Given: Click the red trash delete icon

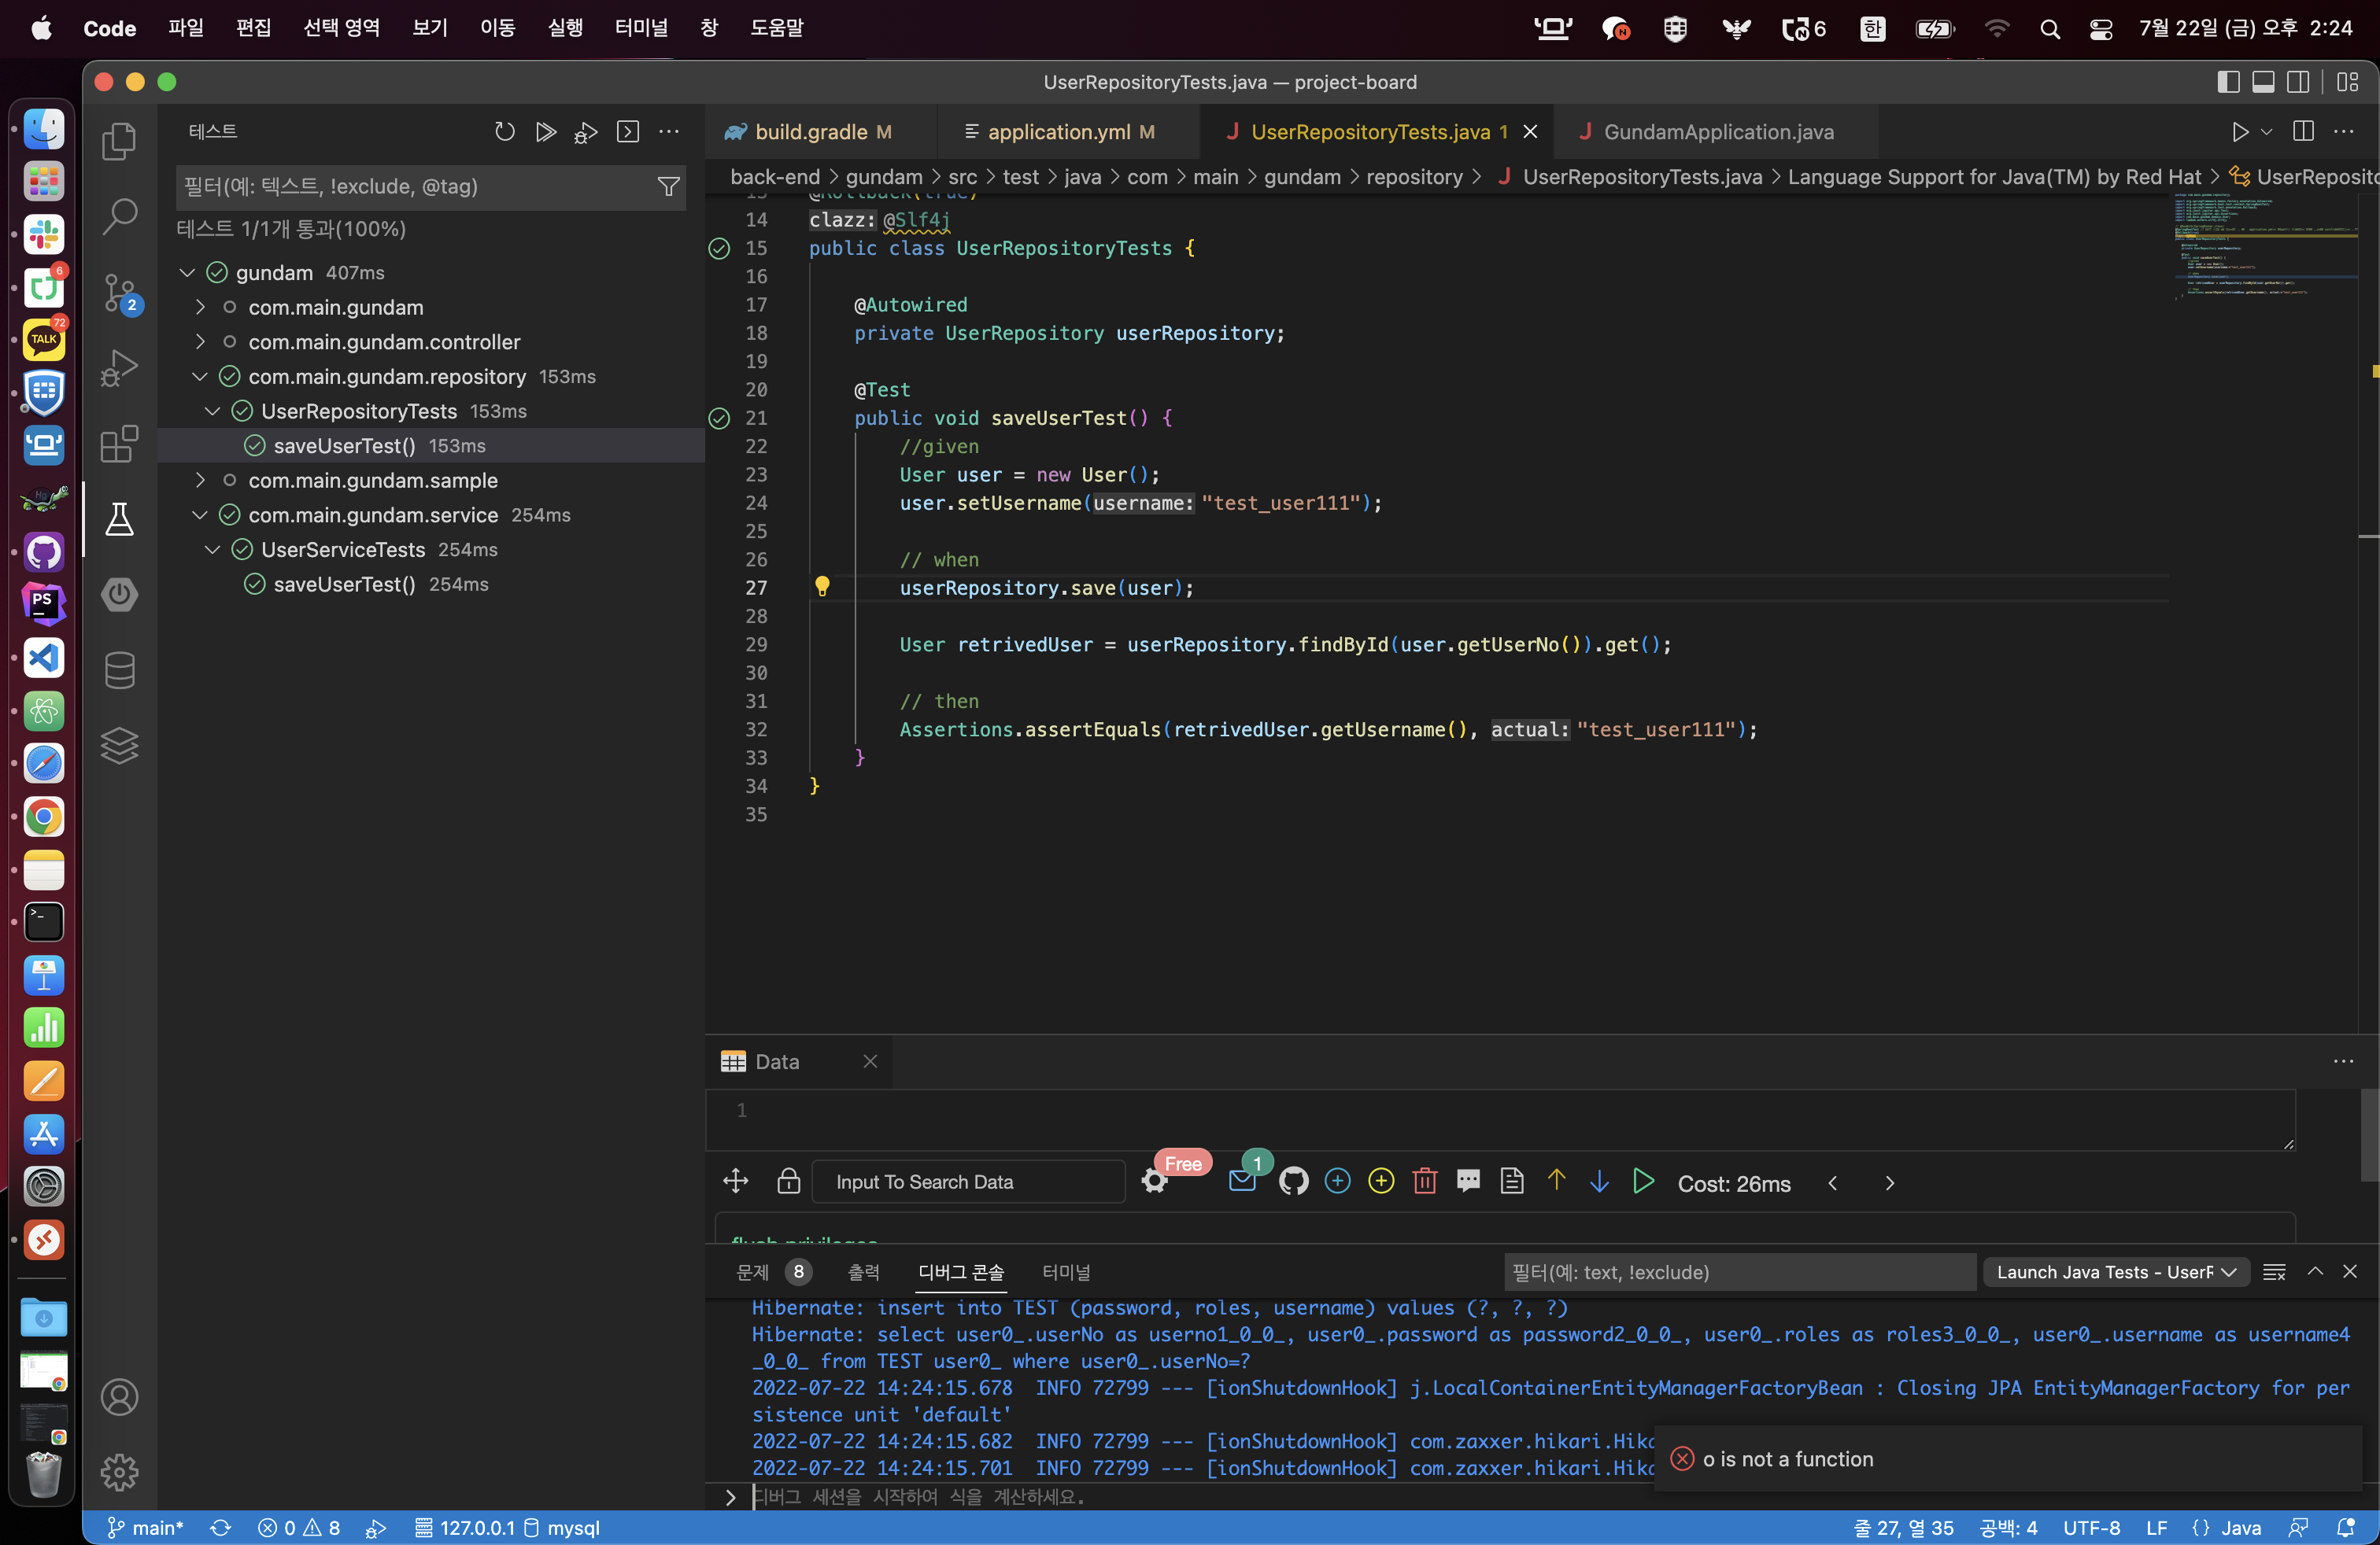Looking at the screenshot, I should (x=1424, y=1182).
